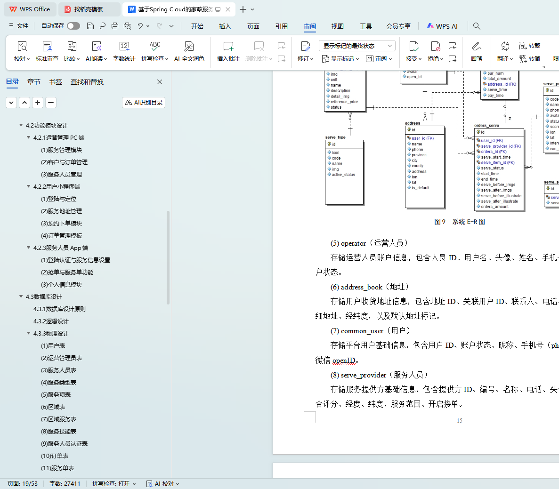Screen dimensions: 559x489
Task: Open the 查找和替换 sidebar tab
Action: 87,82
